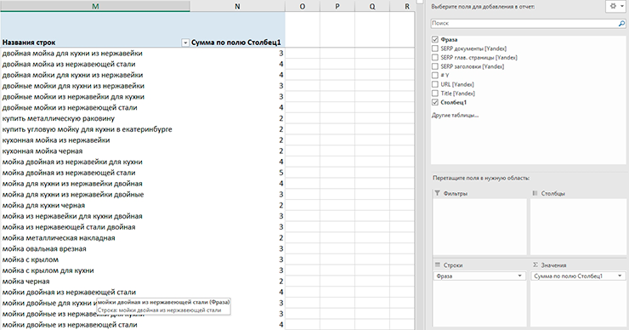Check the # Y field checkbox
Image resolution: width=629 pixels, height=330 pixels.
tap(435, 76)
